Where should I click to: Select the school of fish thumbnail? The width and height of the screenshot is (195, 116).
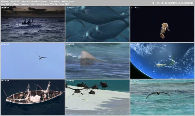coord(97,24)
